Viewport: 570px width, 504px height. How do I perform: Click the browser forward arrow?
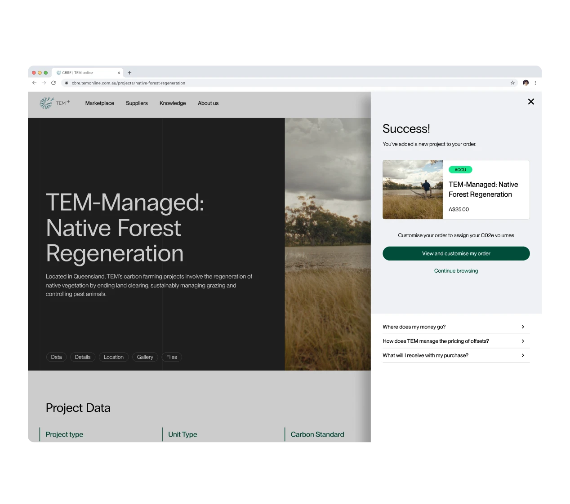(x=44, y=83)
